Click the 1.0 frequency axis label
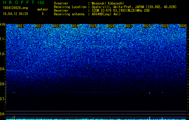189x120 pixels. 2,54
